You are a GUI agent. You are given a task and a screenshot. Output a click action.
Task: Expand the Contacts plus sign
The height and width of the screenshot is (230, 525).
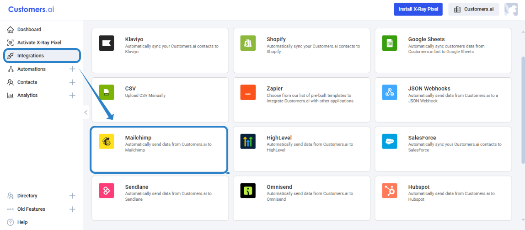(72, 82)
